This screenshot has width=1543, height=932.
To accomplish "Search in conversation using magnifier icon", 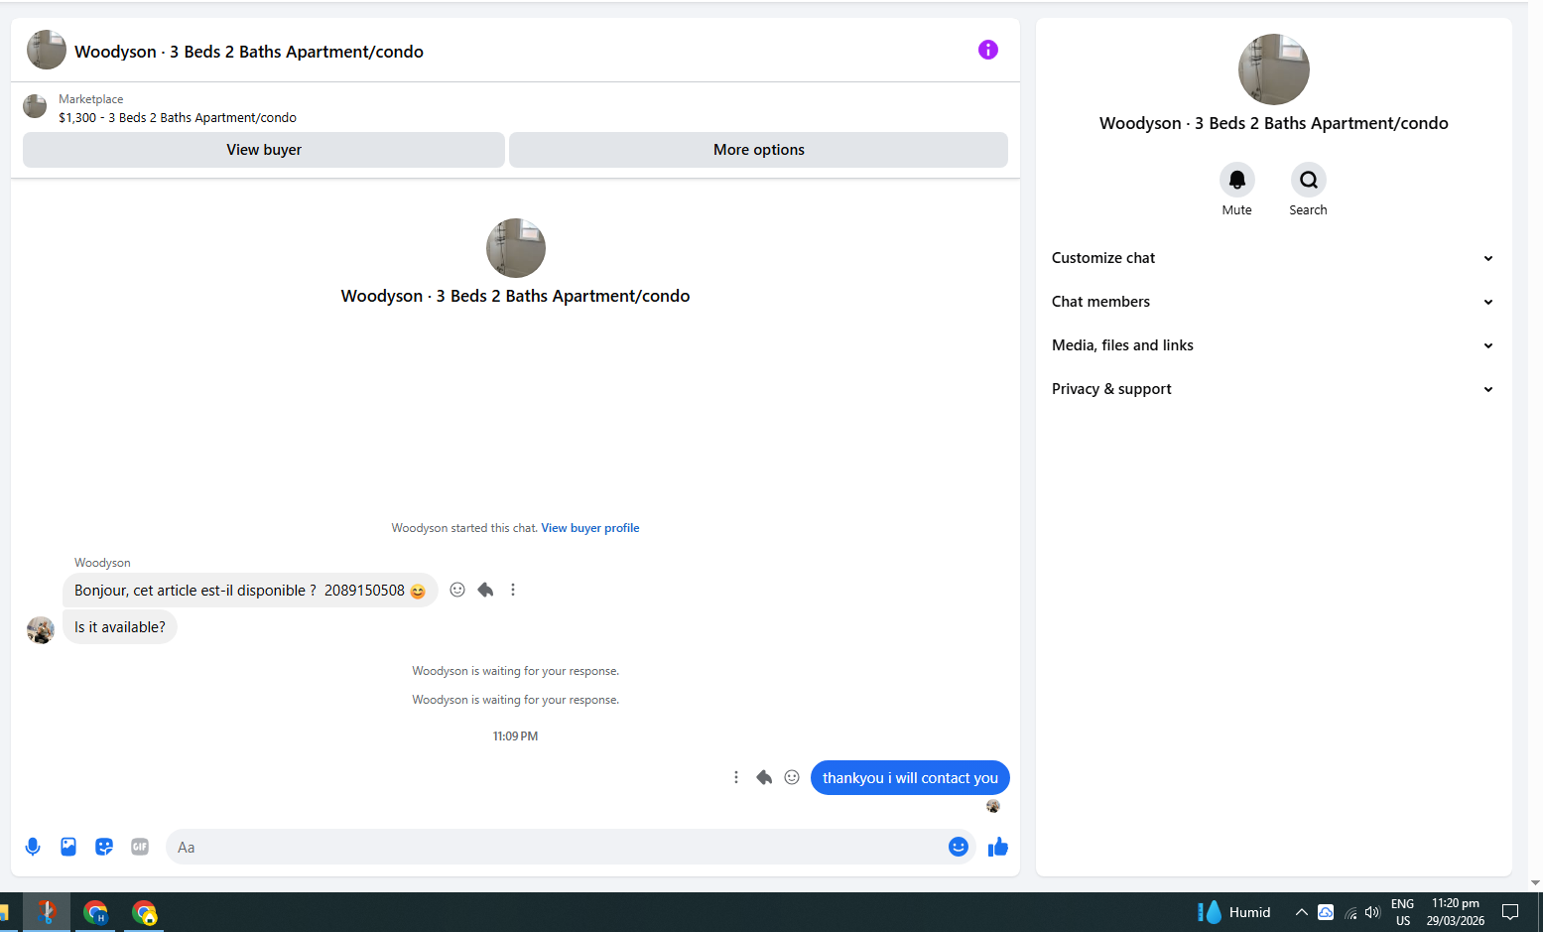I will (x=1308, y=180).
